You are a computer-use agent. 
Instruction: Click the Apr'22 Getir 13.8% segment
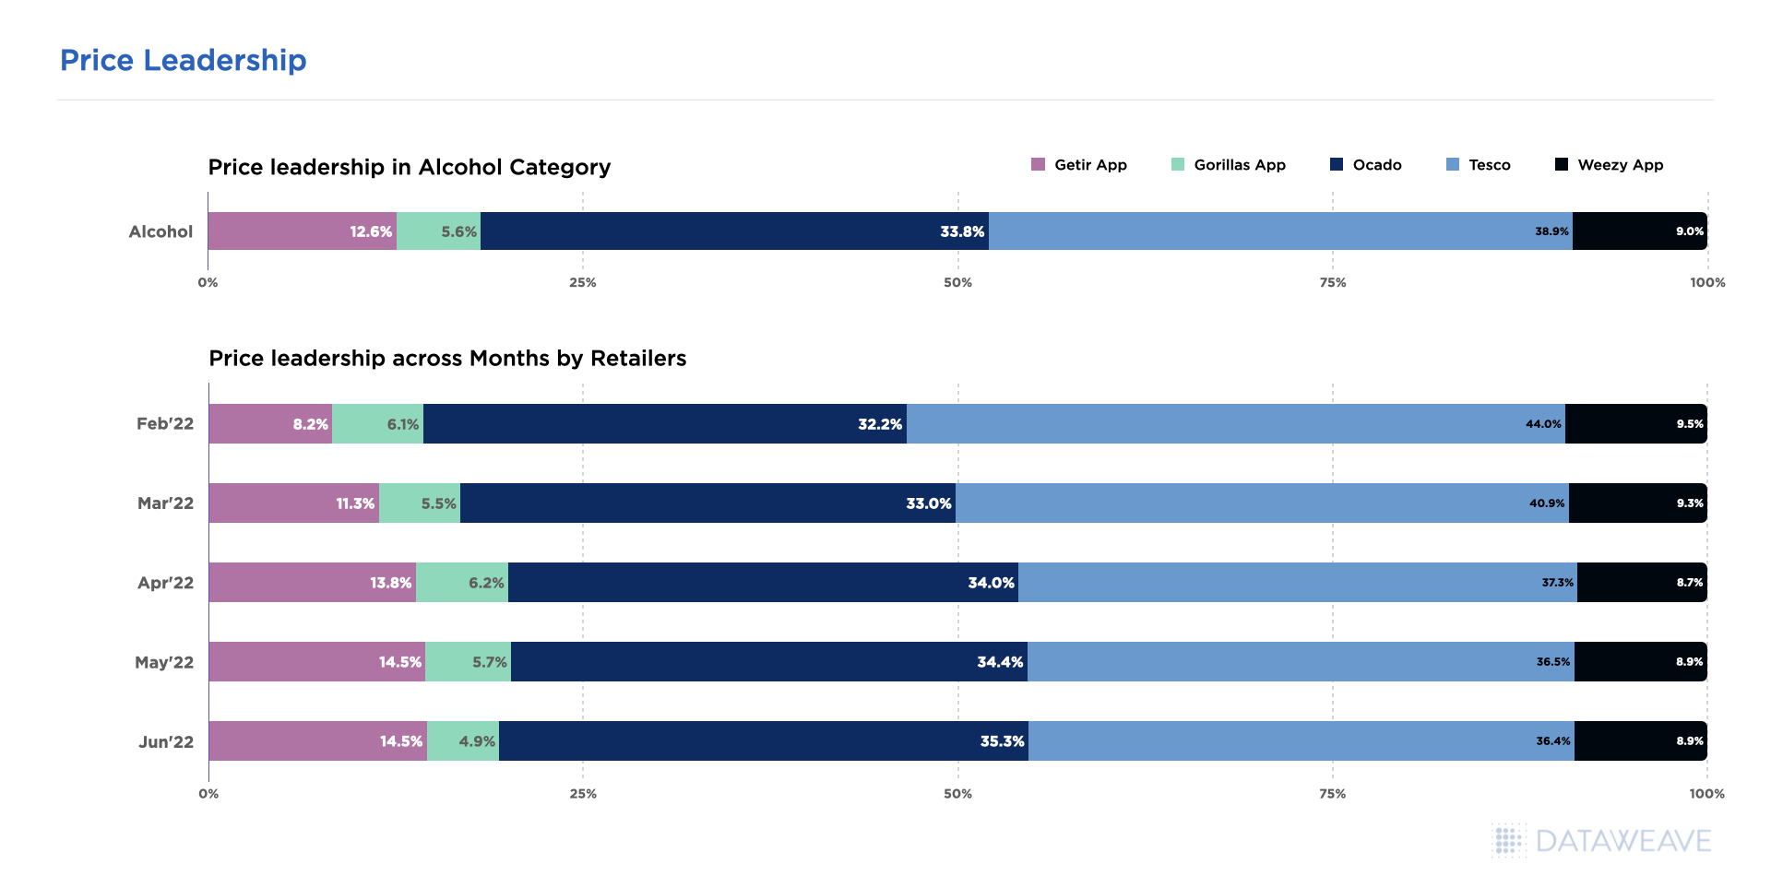(x=313, y=583)
